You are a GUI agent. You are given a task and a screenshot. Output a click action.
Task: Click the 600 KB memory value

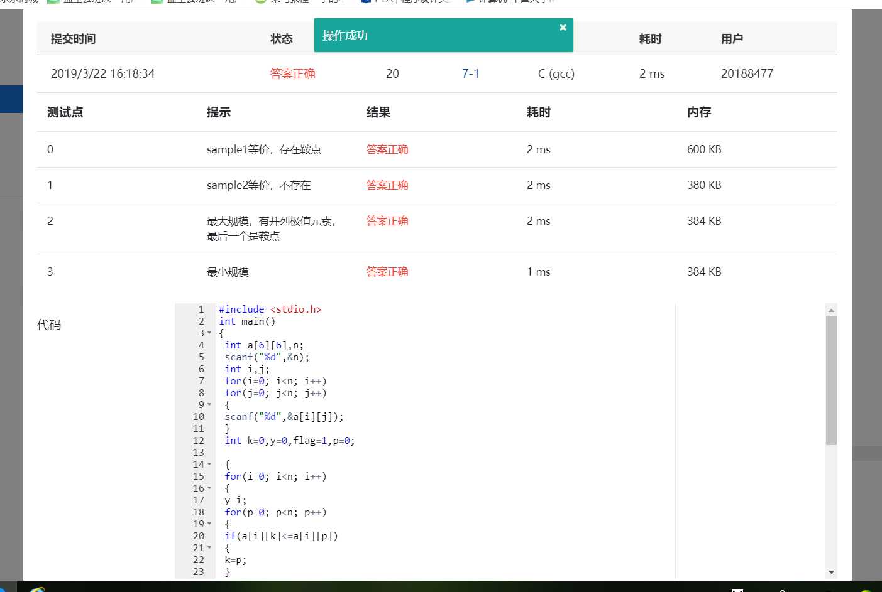coord(704,149)
